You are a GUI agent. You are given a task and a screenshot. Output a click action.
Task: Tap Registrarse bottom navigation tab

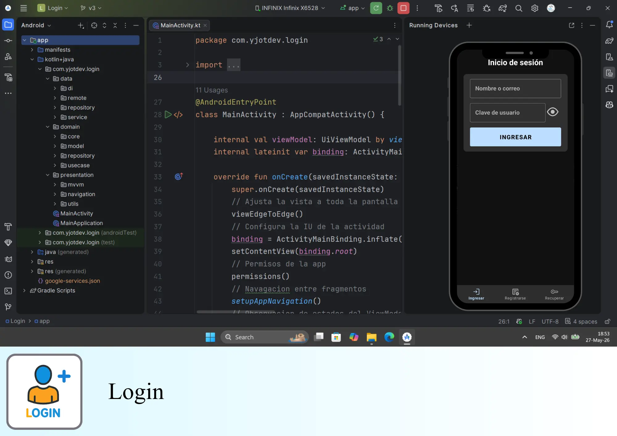point(515,294)
